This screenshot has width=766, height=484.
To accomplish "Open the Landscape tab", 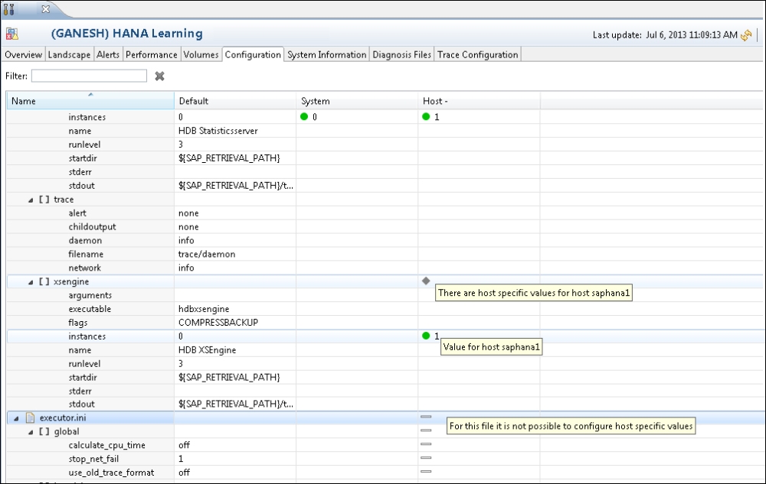I will click(x=69, y=54).
